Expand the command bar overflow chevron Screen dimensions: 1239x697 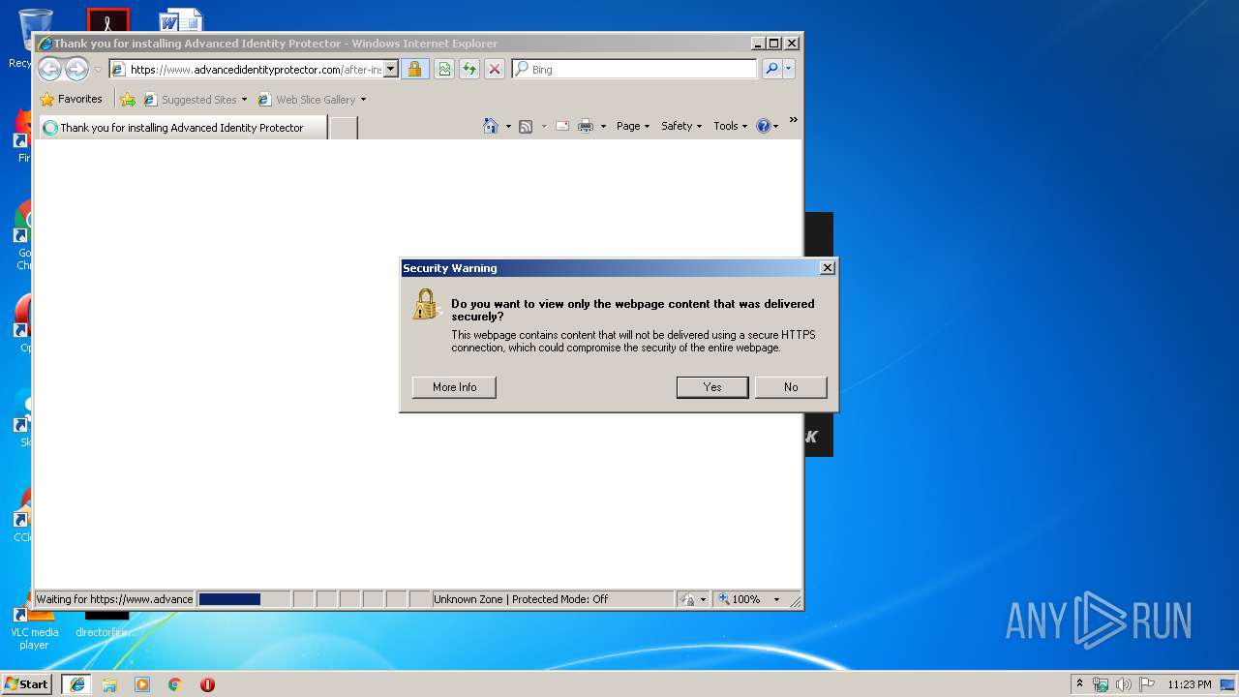coord(794,121)
